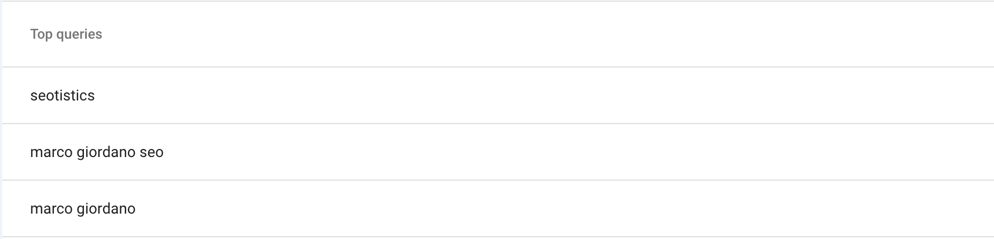The height and width of the screenshot is (239, 994).
Task: Sort table by Top queries header
Action: (x=66, y=34)
